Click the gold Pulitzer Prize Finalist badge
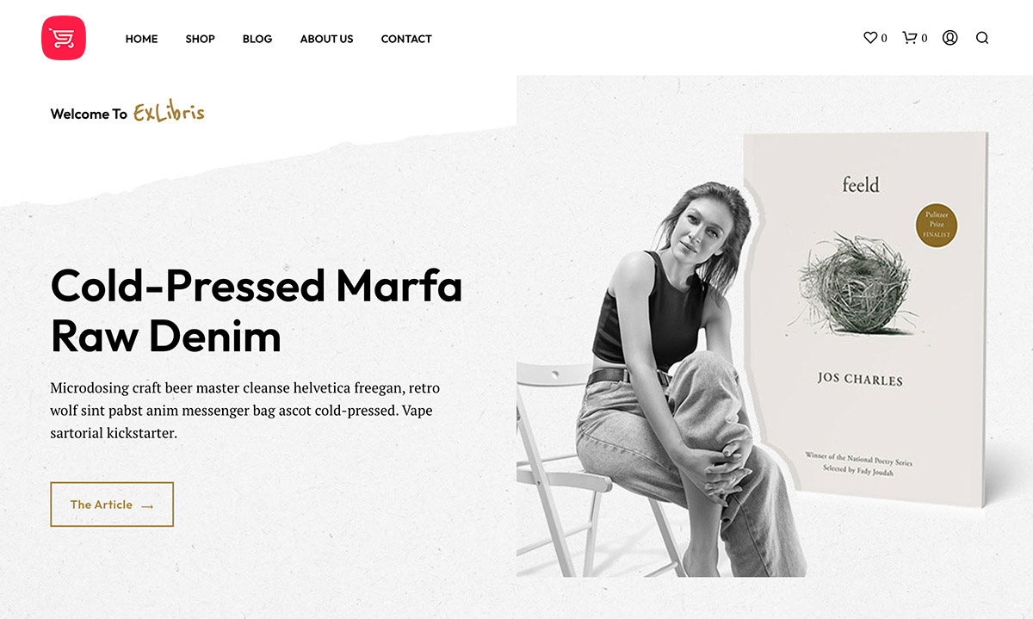1033x619 pixels. tap(937, 226)
